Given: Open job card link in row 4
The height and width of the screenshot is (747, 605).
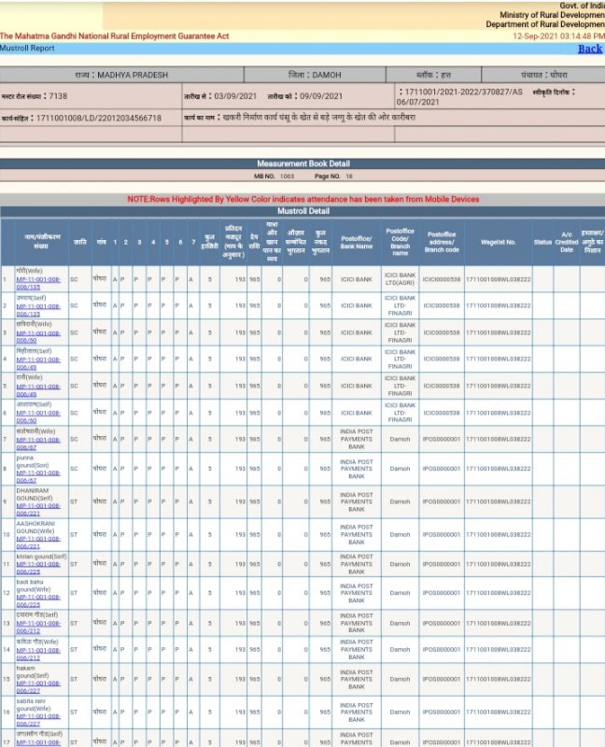Looking at the screenshot, I should pos(38,363).
